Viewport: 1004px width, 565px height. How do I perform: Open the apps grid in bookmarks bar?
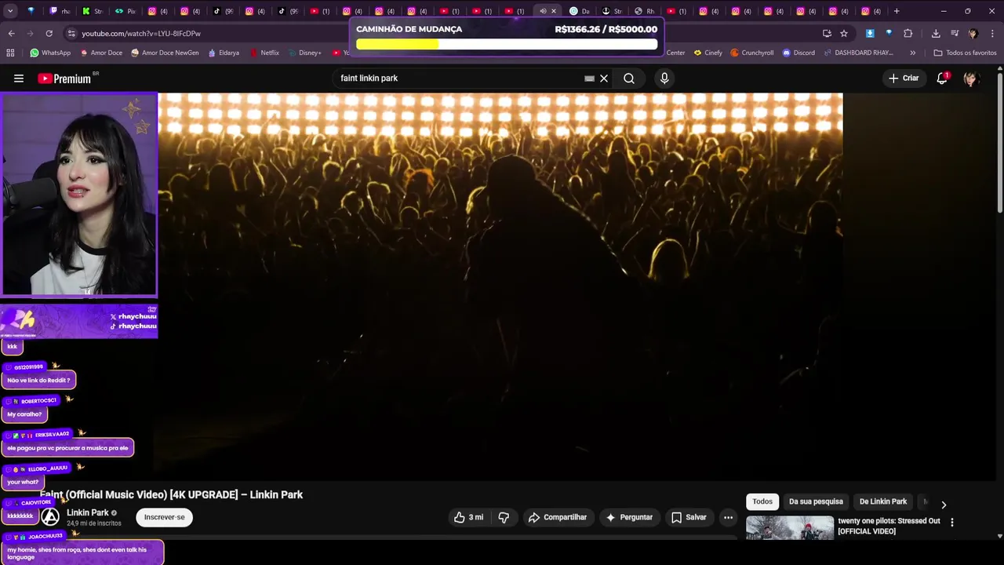(x=10, y=53)
